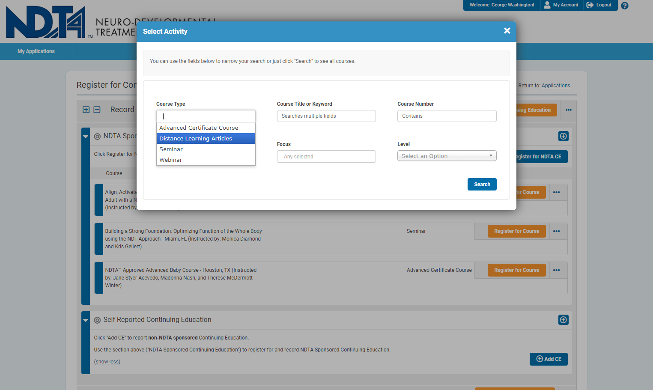
Task: Open ellipsis menu for Advanced Baby Course
Action: (x=557, y=270)
